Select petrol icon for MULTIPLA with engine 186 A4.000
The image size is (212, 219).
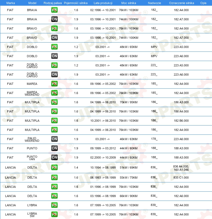(54, 111)
